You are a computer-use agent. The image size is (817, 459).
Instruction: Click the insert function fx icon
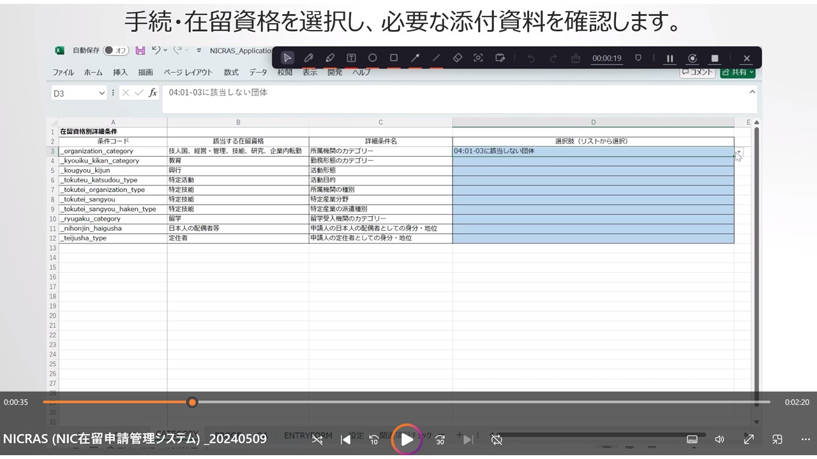(x=153, y=93)
